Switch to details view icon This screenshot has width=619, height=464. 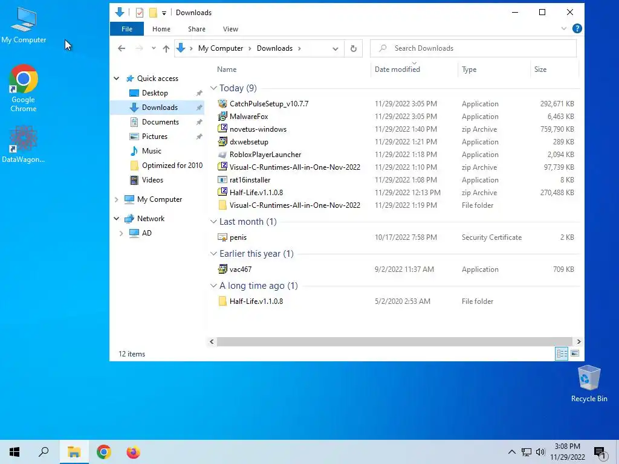562,353
